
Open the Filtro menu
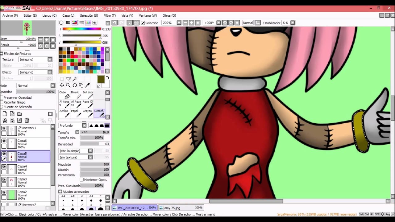tap(110, 15)
